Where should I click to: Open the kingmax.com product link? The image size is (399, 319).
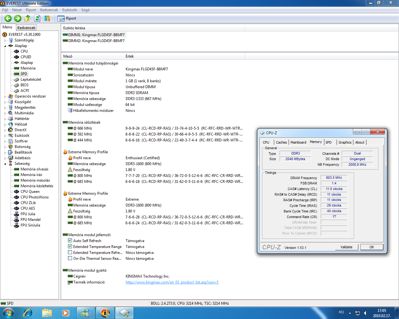coord(172,282)
